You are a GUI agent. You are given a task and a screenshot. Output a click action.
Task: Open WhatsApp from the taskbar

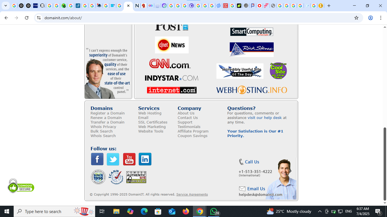click(214, 211)
